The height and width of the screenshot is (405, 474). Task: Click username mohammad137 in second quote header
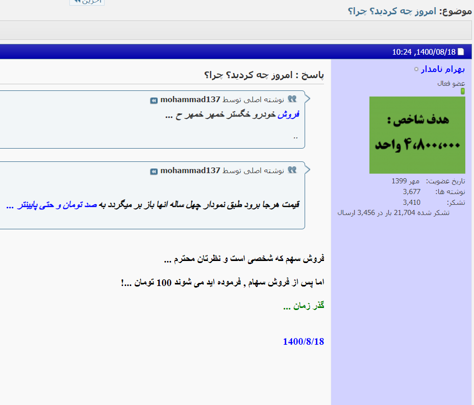[x=190, y=171]
